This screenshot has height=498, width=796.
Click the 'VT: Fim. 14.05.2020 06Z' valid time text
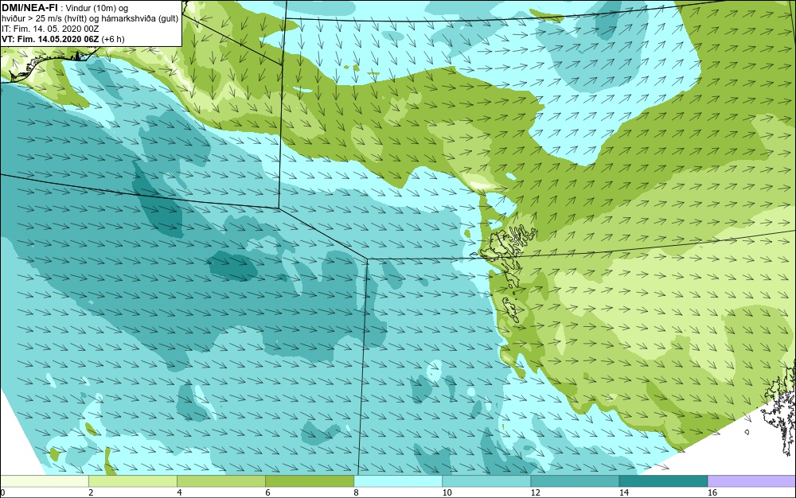click(x=50, y=39)
